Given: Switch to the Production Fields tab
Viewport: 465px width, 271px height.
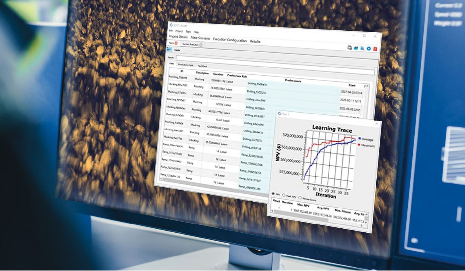Looking at the screenshot, I should tap(186, 65).
